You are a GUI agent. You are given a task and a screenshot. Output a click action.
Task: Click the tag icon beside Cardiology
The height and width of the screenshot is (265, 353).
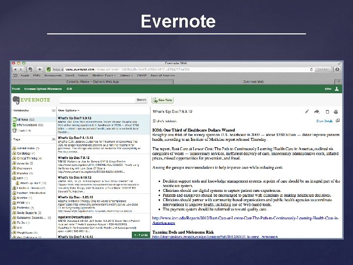pyautogui.click(x=14, y=153)
